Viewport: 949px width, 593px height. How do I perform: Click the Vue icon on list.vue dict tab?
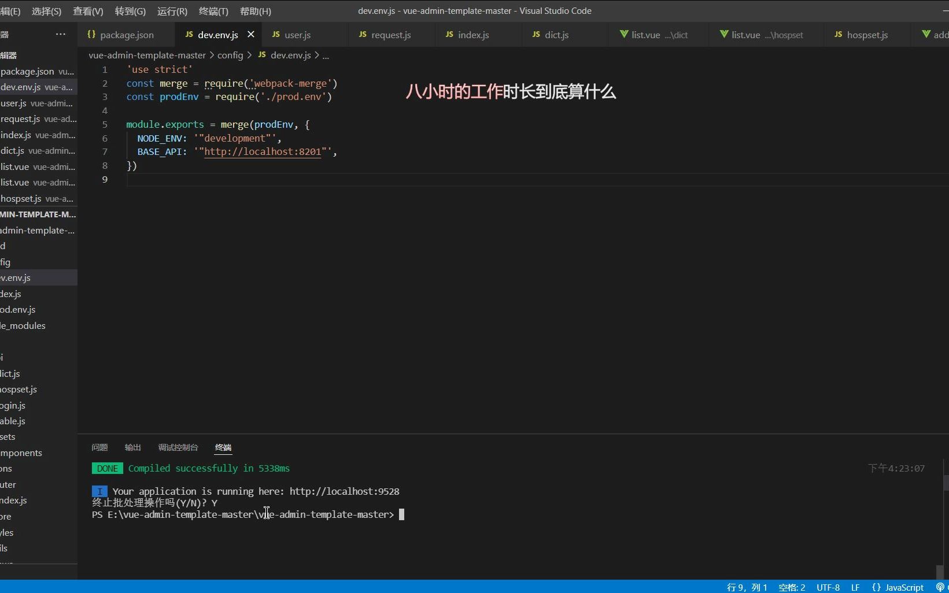pos(624,35)
